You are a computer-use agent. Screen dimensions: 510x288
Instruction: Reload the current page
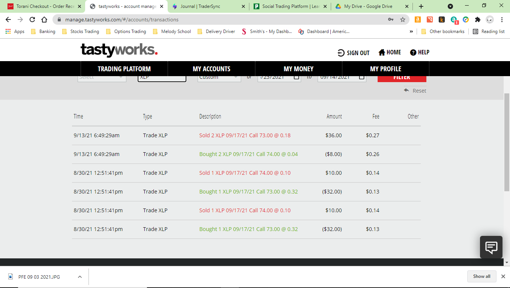click(x=32, y=19)
